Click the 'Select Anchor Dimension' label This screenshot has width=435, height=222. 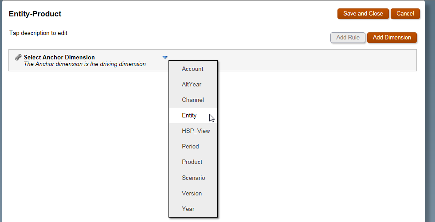coord(59,57)
